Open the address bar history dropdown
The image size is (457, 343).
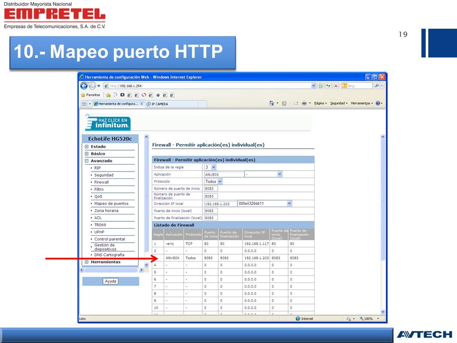coord(313,86)
